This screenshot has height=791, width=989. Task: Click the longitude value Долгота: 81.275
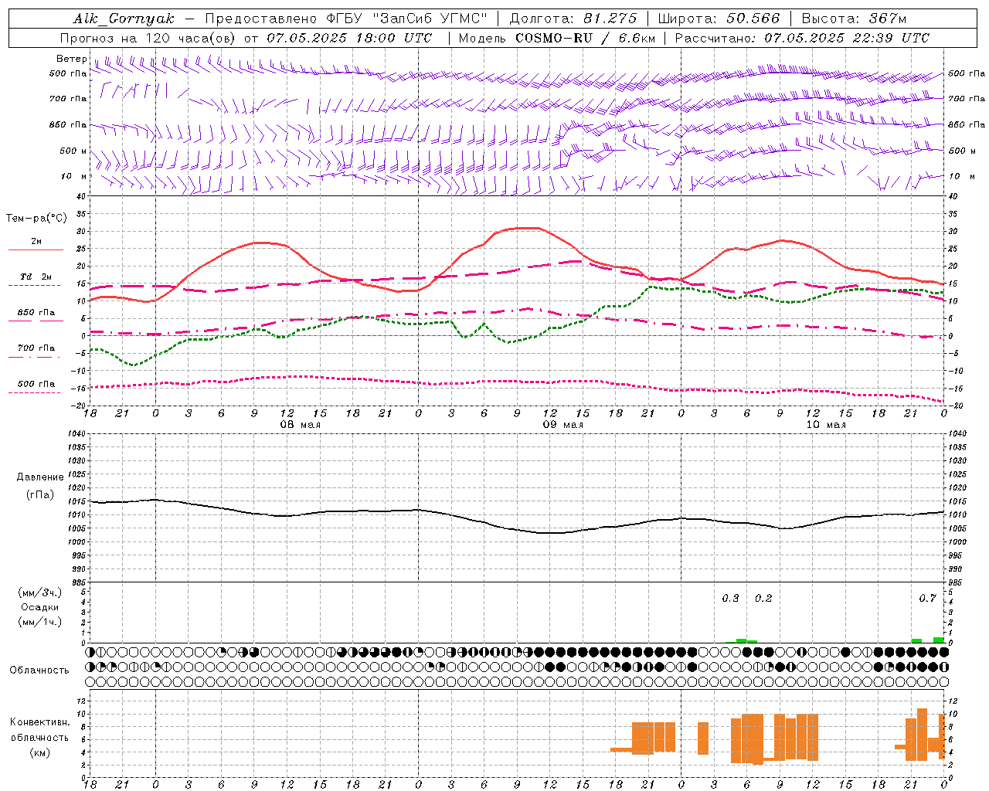[x=573, y=19]
